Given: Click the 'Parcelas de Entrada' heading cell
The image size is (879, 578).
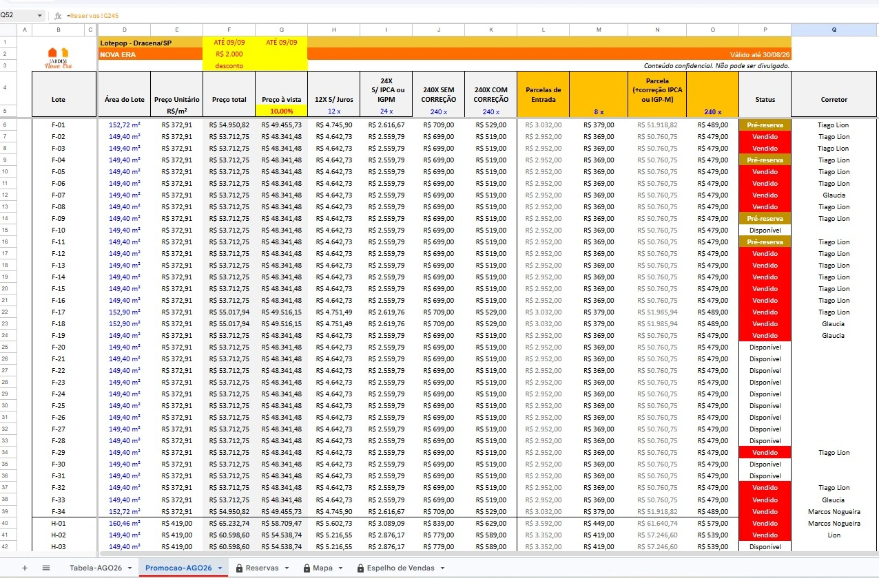Looking at the screenshot, I should (544, 94).
